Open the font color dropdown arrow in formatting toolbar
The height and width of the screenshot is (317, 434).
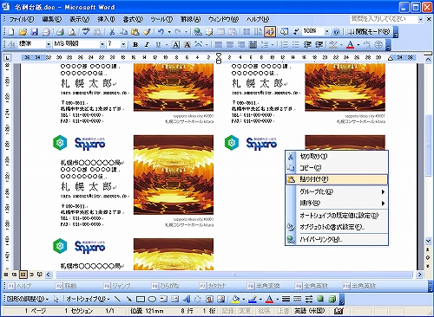click(x=358, y=45)
